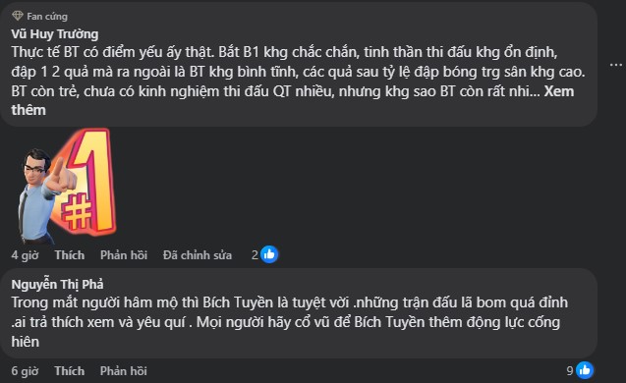
Task: Reply to Vũ Huy Trường's comment via Phản hồi
Action: [x=124, y=255]
